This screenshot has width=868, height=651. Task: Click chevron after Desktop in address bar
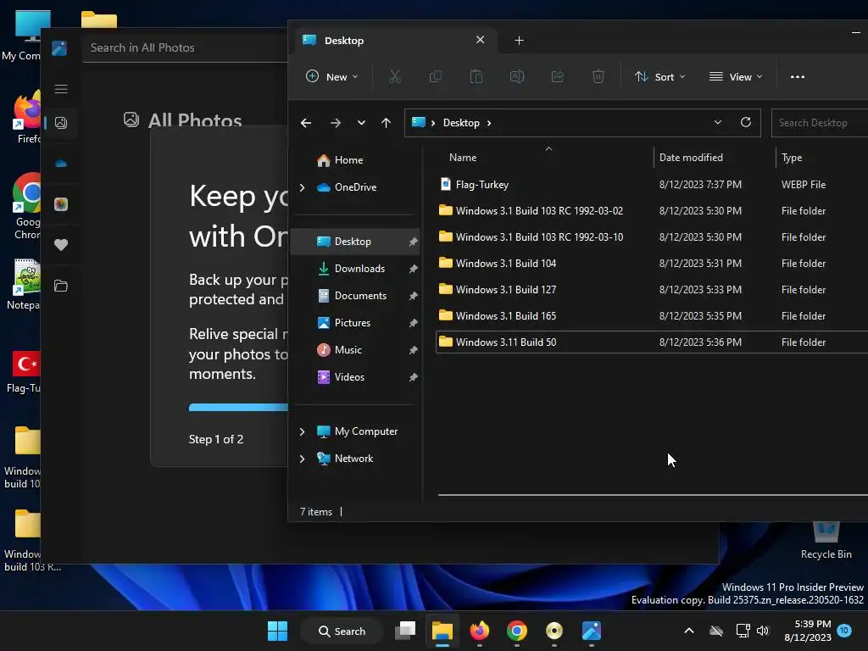[x=489, y=123]
